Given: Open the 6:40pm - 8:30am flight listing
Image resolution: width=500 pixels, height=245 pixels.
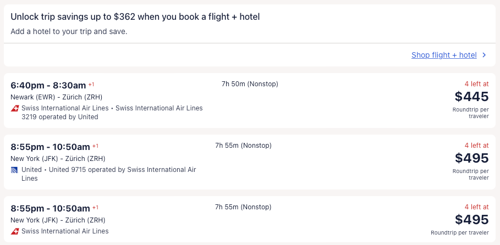Looking at the screenshot, I should pos(48,85).
